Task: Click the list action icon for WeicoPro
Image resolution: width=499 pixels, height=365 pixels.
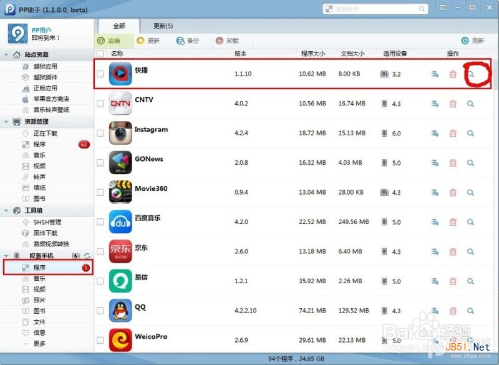Action: coord(435,341)
